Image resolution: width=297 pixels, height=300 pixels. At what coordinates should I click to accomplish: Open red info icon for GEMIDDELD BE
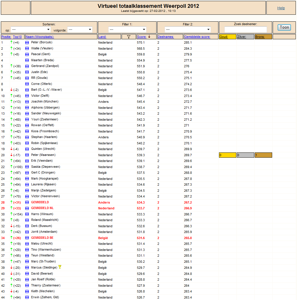[x=27, y=238]
